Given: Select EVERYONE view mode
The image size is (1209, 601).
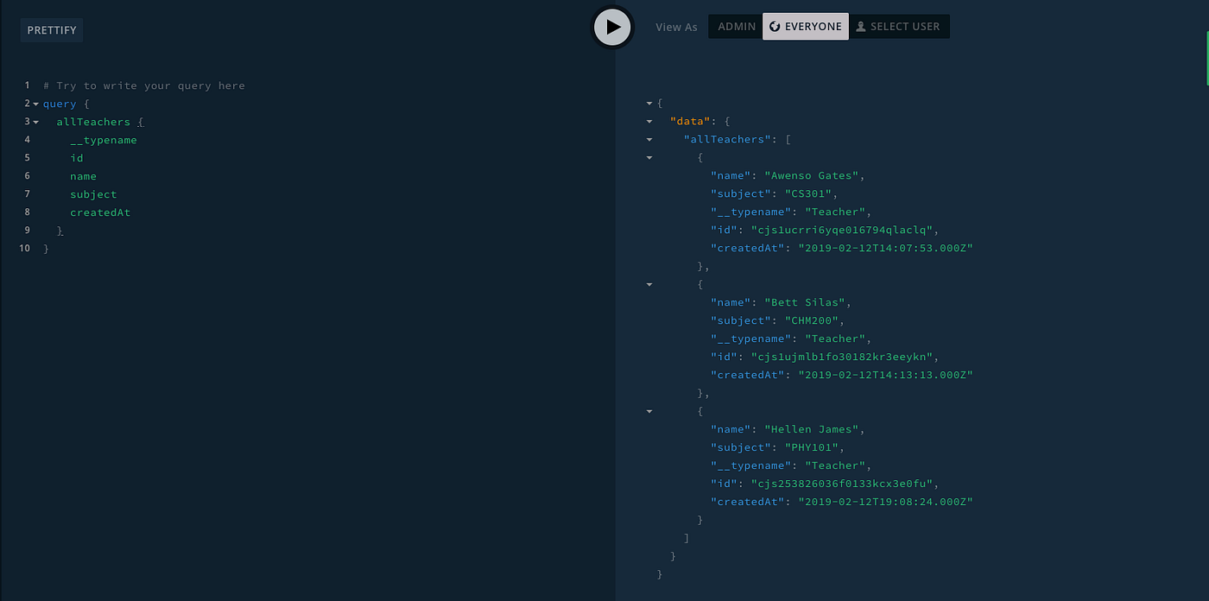Looking at the screenshot, I should point(805,26).
